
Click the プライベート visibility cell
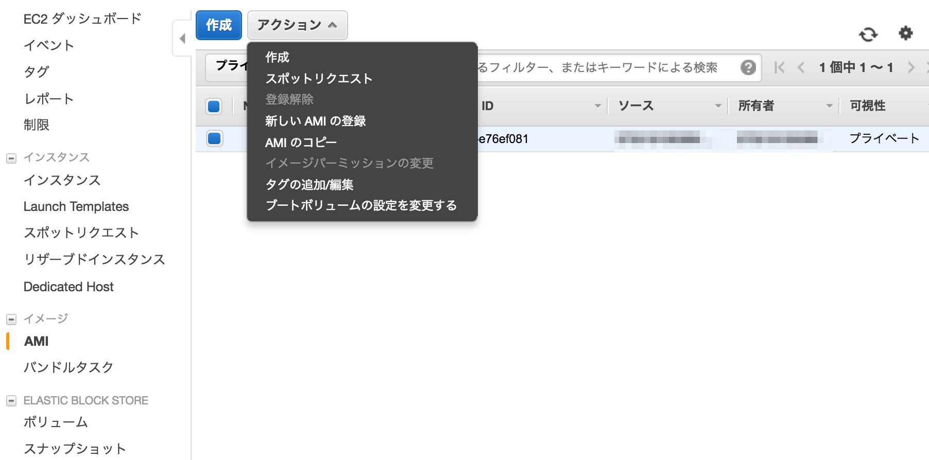pos(884,138)
